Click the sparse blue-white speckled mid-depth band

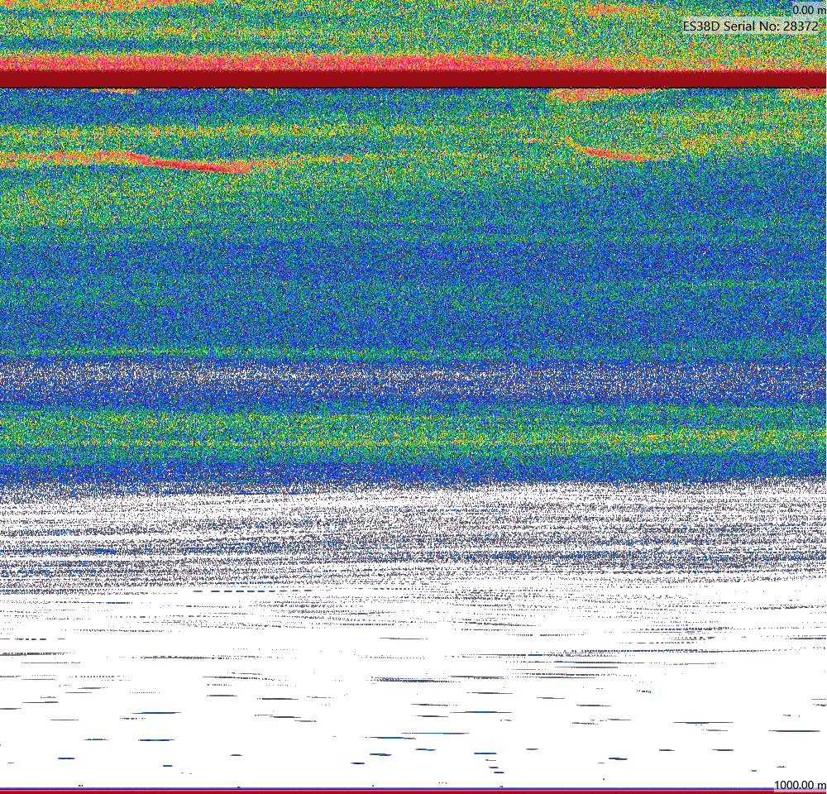pyautogui.click(x=413, y=380)
